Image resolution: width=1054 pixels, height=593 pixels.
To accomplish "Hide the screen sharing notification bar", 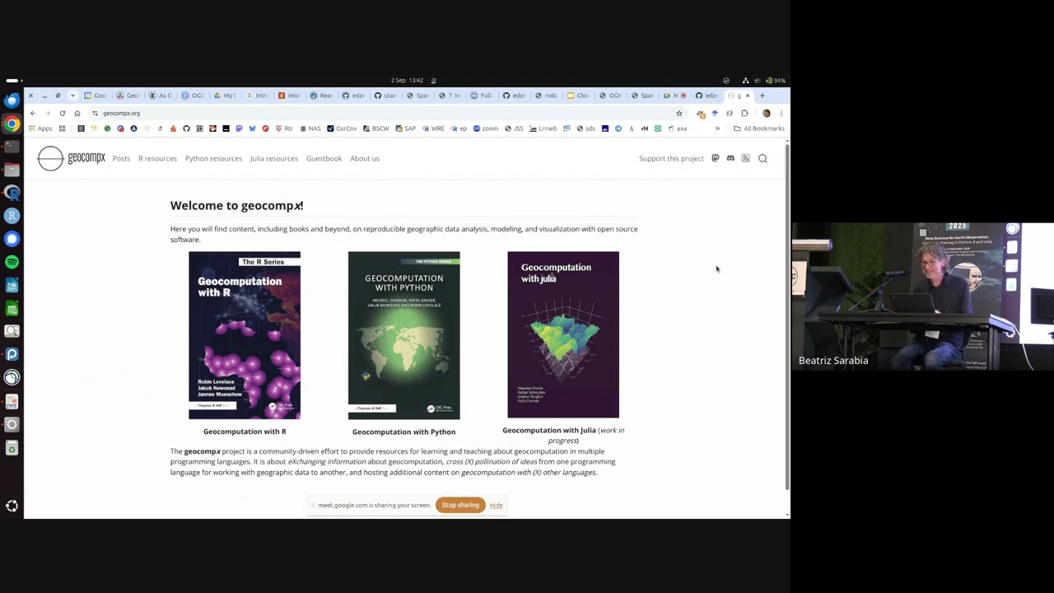I will [x=496, y=506].
